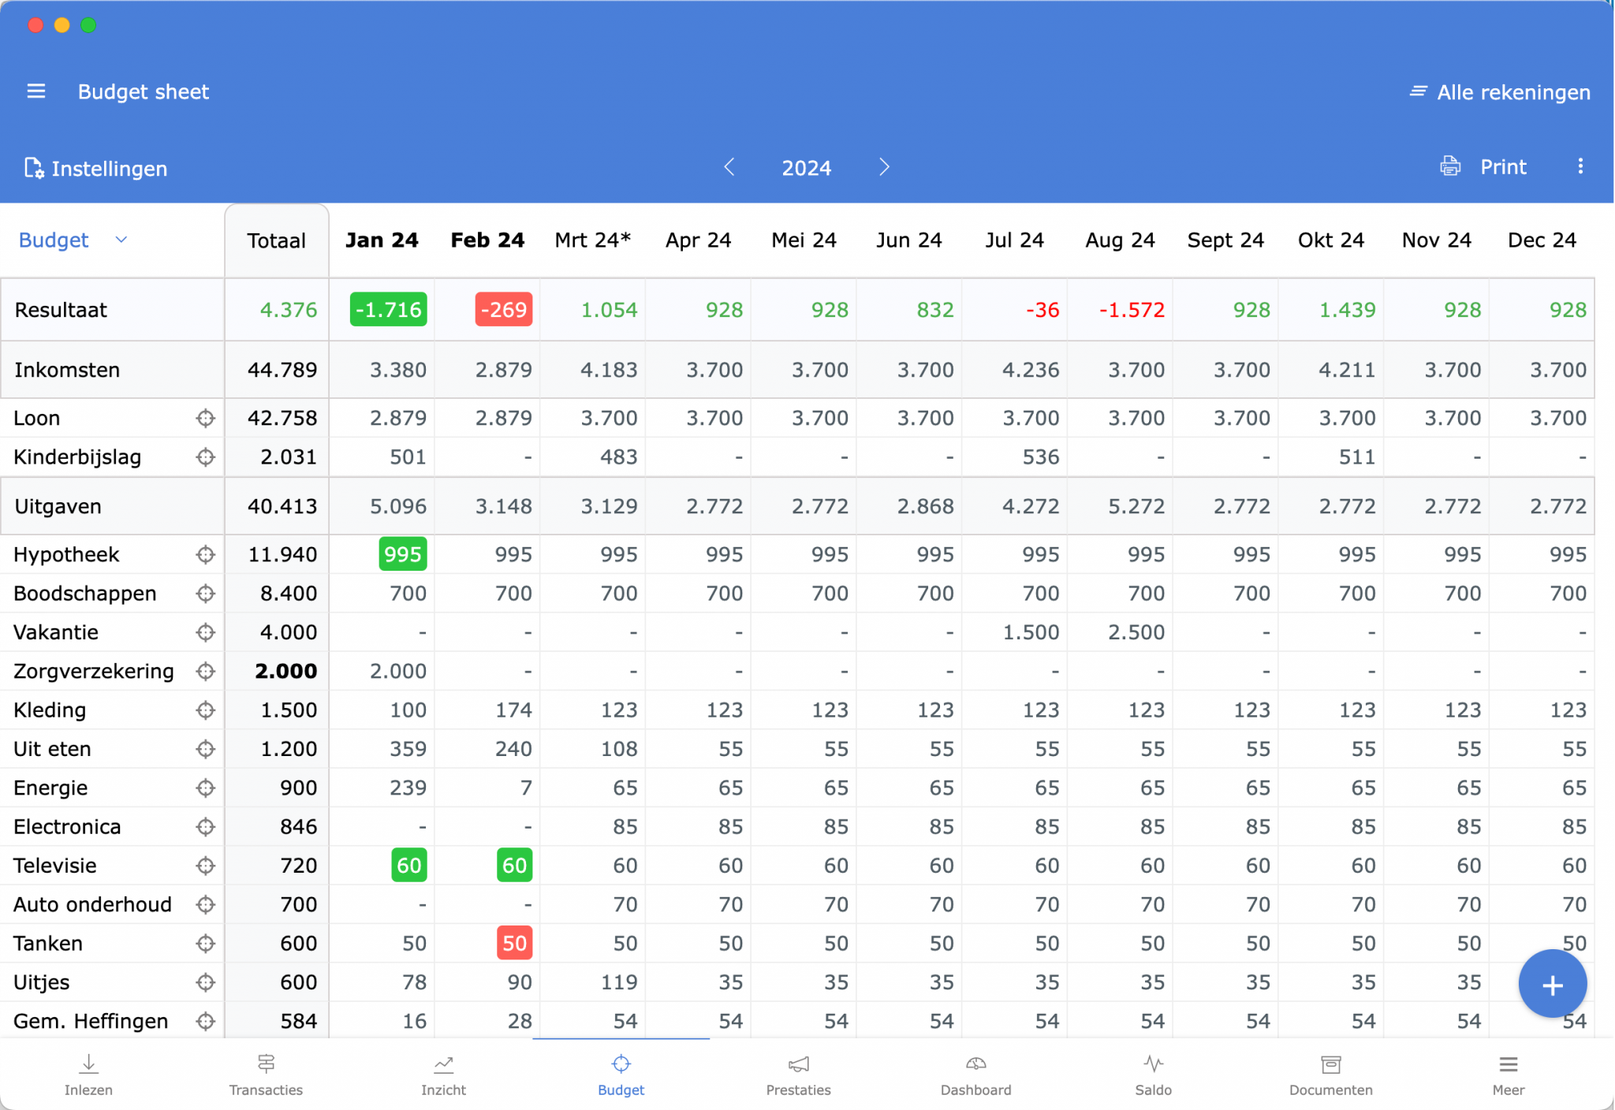This screenshot has width=1615, height=1110.
Task: Open Saldo with its waveform icon
Action: click(x=1153, y=1063)
